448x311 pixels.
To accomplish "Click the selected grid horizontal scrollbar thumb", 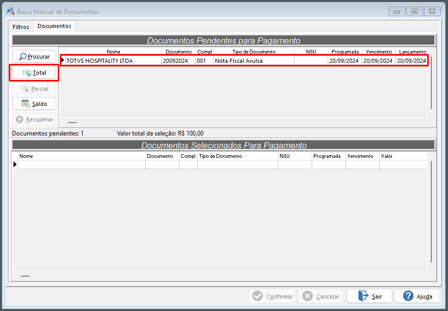I will pos(25,276).
